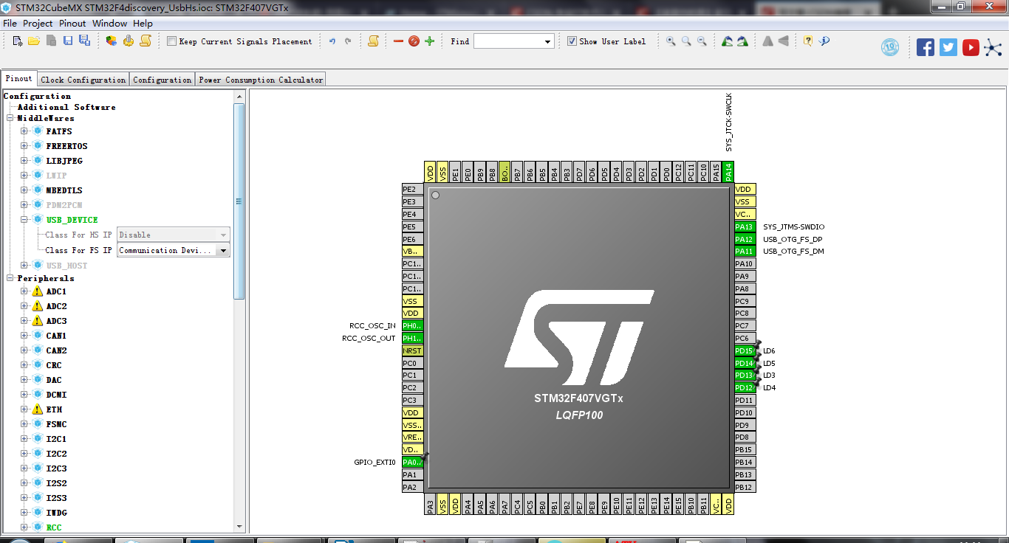Expand the FATFS middleware node
Screen dimensions: 1009x543
23,133
